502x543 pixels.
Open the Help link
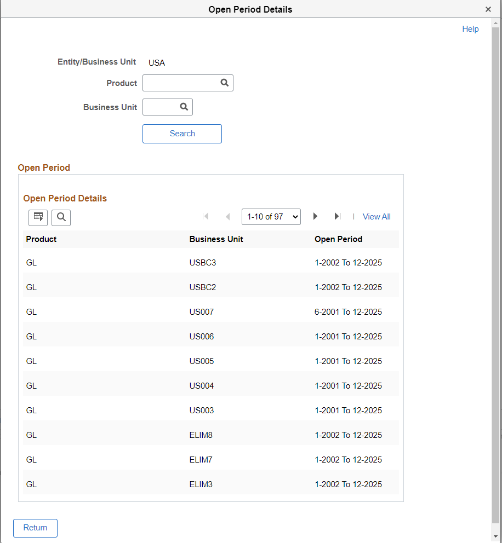[x=470, y=29]
